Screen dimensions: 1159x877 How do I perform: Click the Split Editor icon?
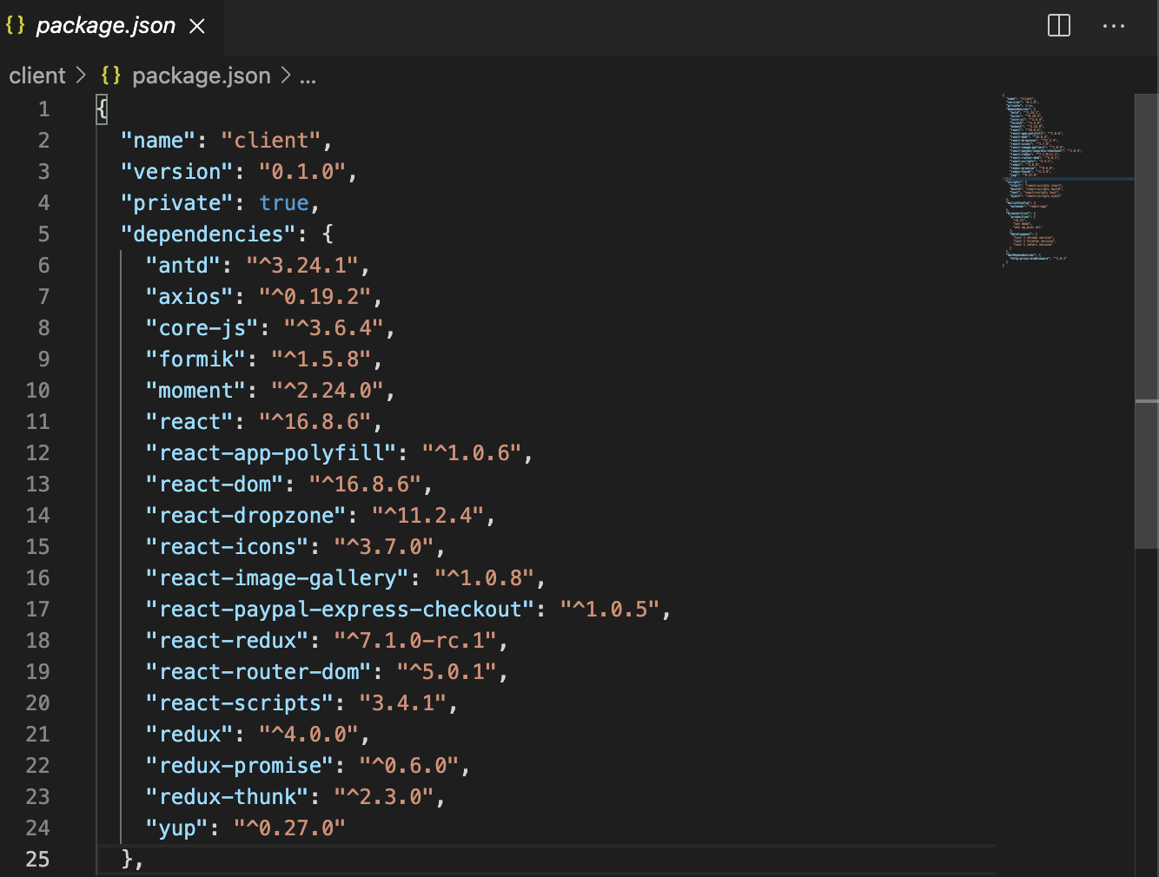(1058, 26)
